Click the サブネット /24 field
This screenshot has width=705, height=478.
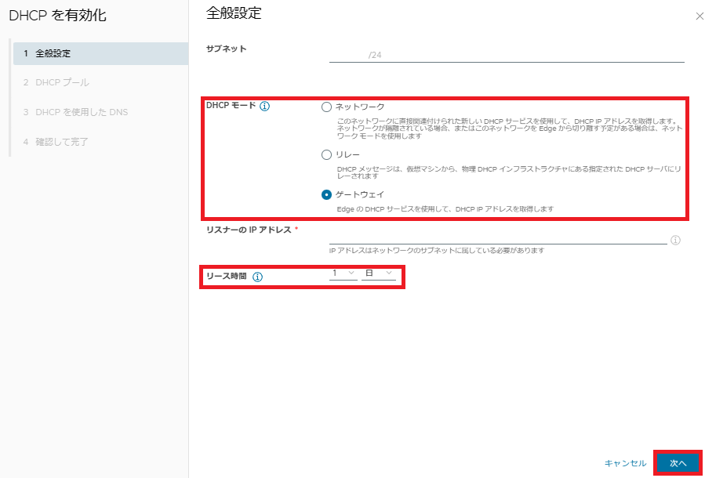tap(507, 55)
